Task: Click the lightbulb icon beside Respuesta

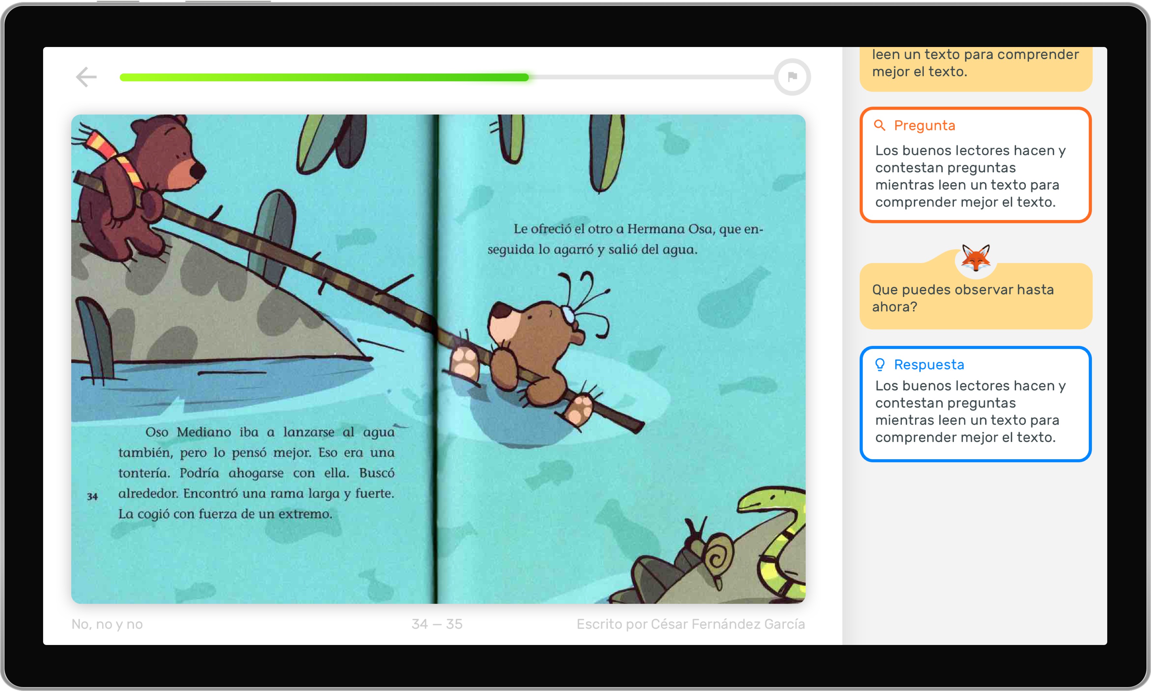Action: [880, 365]
